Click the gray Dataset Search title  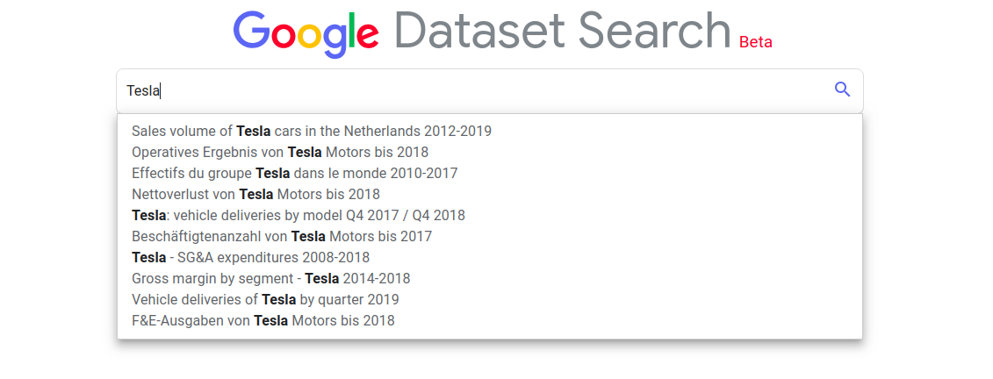click(563, 30)
